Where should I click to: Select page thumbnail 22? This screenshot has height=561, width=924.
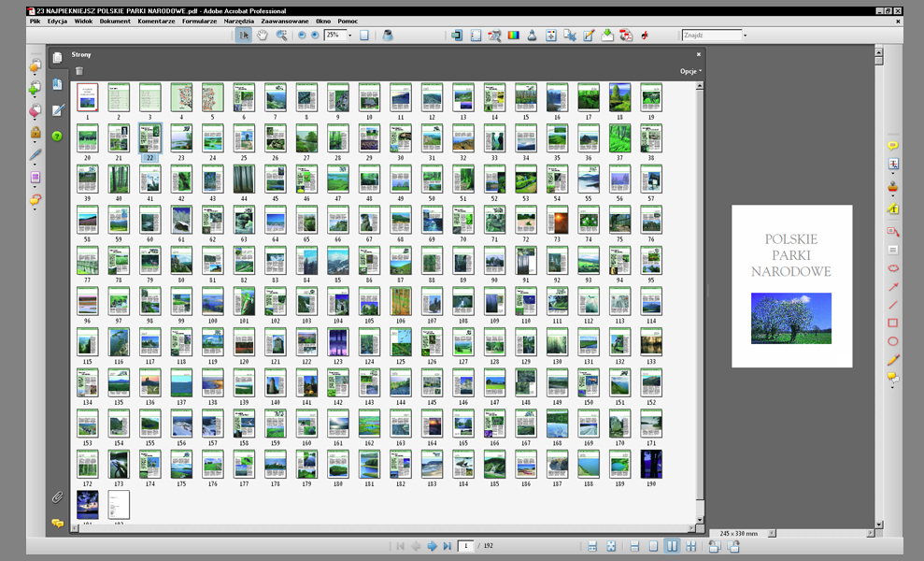click(149, 138)
